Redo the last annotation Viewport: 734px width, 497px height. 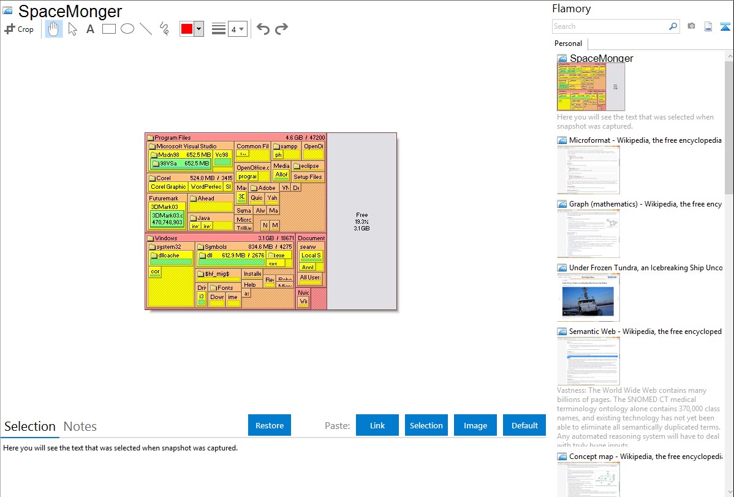click(281, 29)
